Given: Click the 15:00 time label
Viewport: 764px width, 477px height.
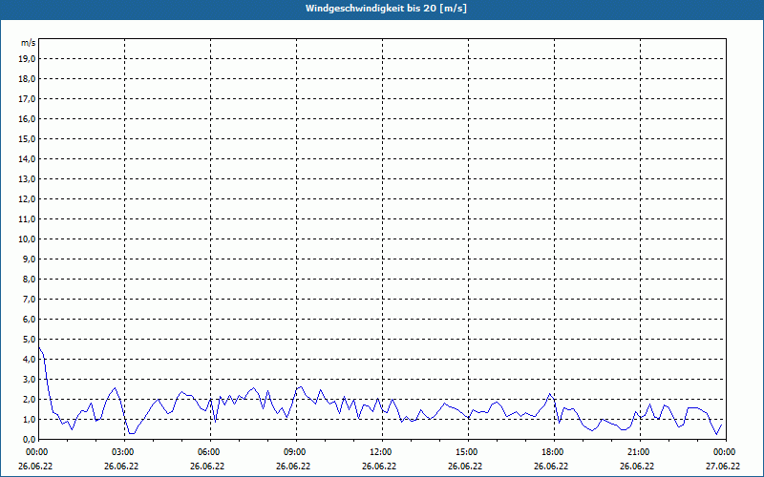Looking at the screenshot, I should pyautogui.click(x=465, y=452).
